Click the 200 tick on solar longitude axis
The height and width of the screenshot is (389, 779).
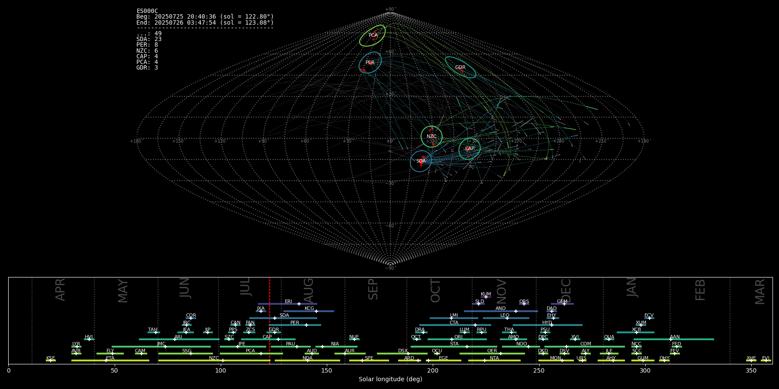433,370
